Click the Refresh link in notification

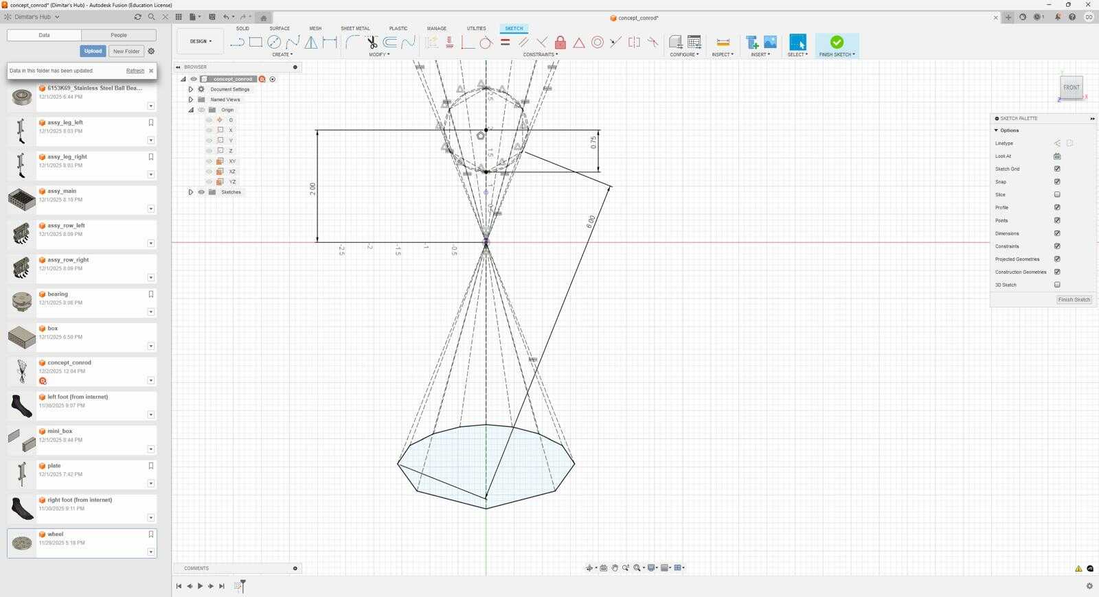pos(135,71)
